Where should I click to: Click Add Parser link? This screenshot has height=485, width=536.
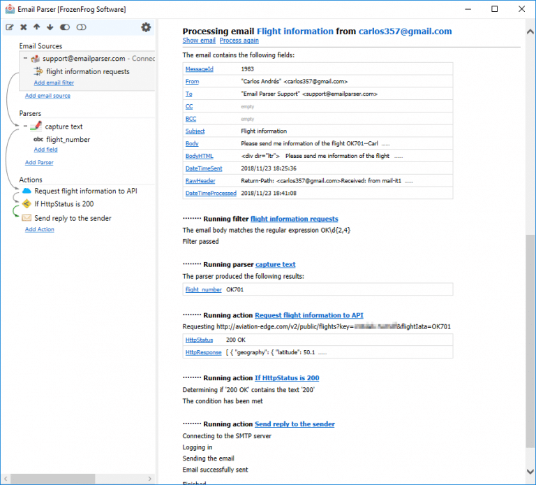click(39, 163)
